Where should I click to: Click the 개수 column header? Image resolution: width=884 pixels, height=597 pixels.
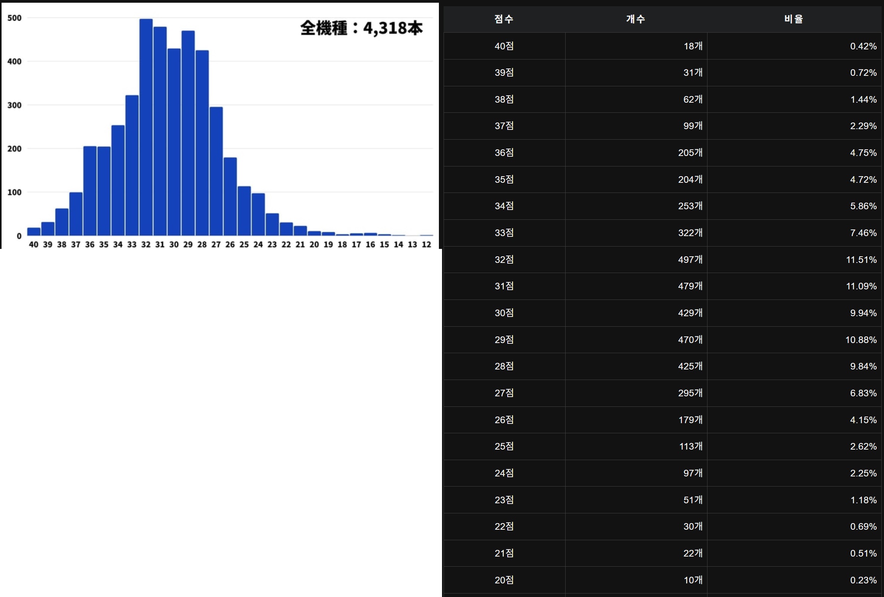click(636, 19)
